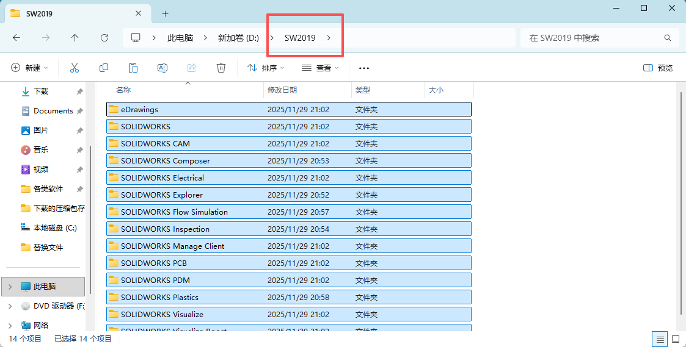This screenshot has height=347, width=686.
Task: Open the 新建 dropdown menu
Action: pos(29,68)
